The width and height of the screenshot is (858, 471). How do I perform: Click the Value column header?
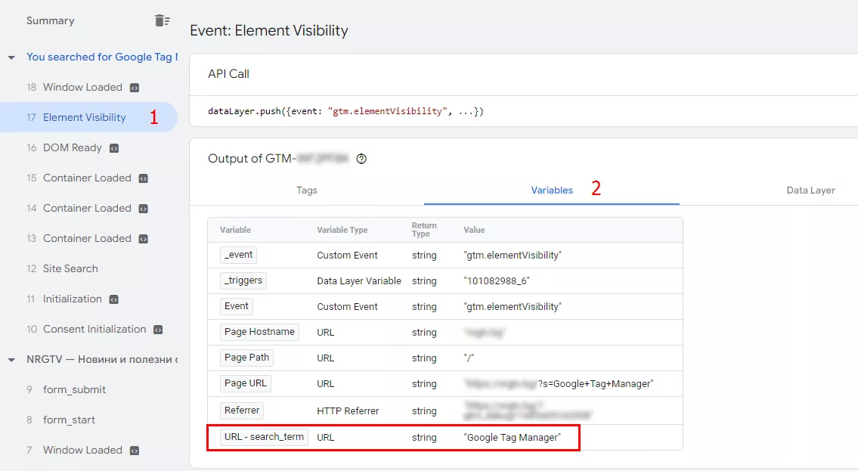point(474,230)
